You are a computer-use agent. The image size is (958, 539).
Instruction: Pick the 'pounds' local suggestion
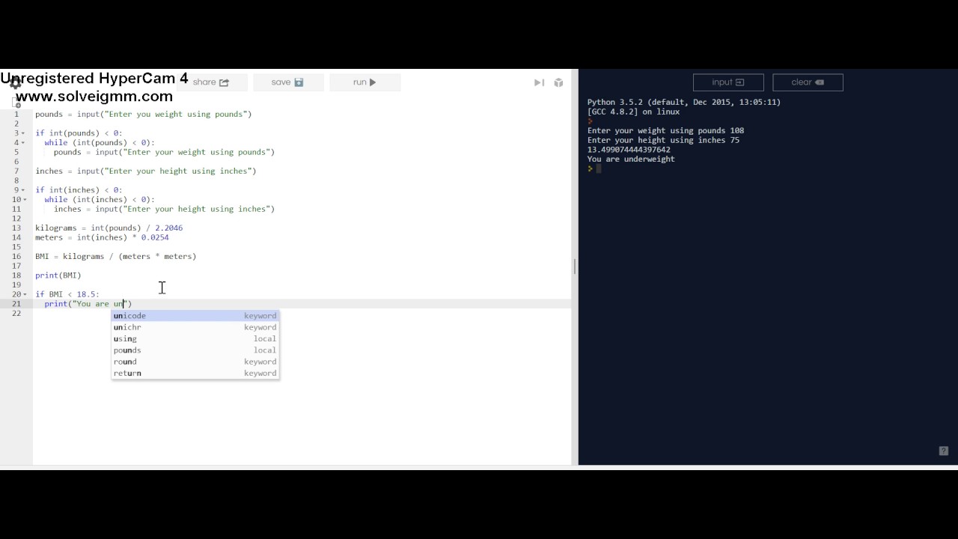click(195, 350)
